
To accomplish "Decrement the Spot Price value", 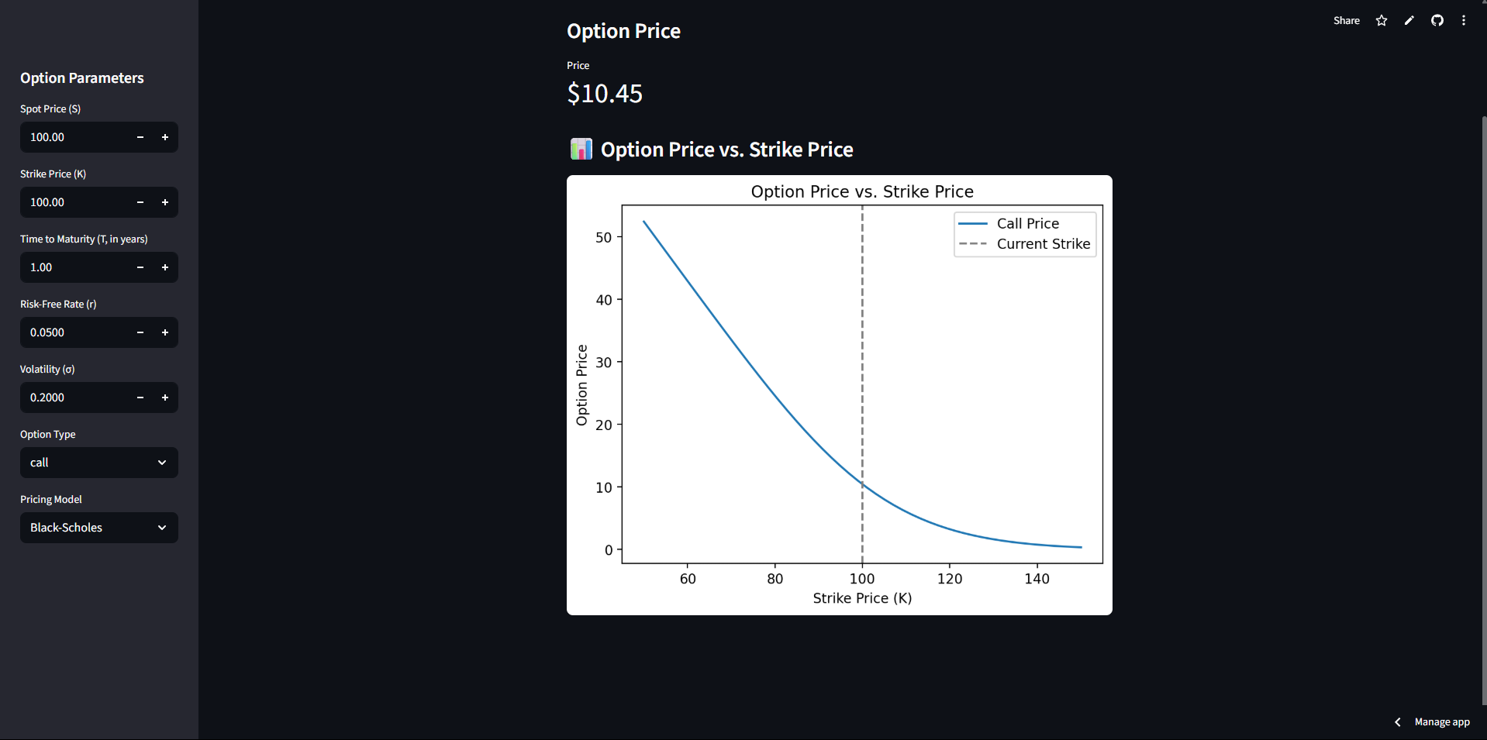I will coord(140,137).
